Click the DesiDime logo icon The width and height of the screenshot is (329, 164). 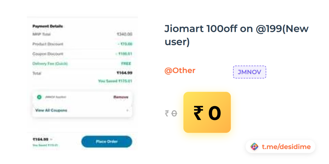(x=254, y=147)
